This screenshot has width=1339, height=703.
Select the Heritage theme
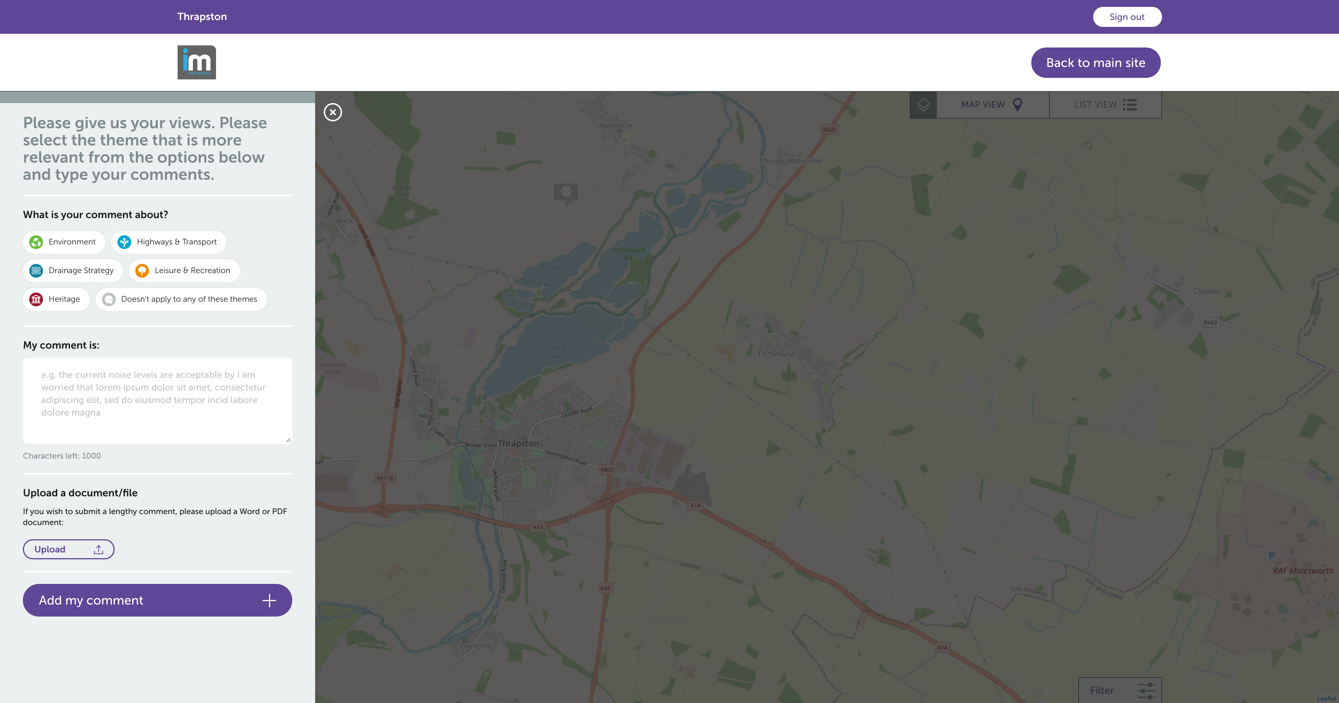point(56,299)
